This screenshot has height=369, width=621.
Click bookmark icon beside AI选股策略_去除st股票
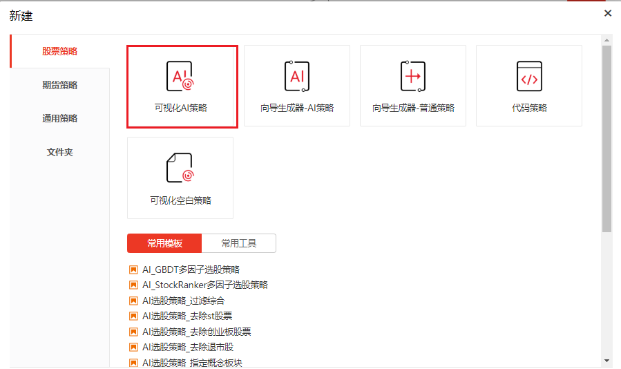pos(133,316)
